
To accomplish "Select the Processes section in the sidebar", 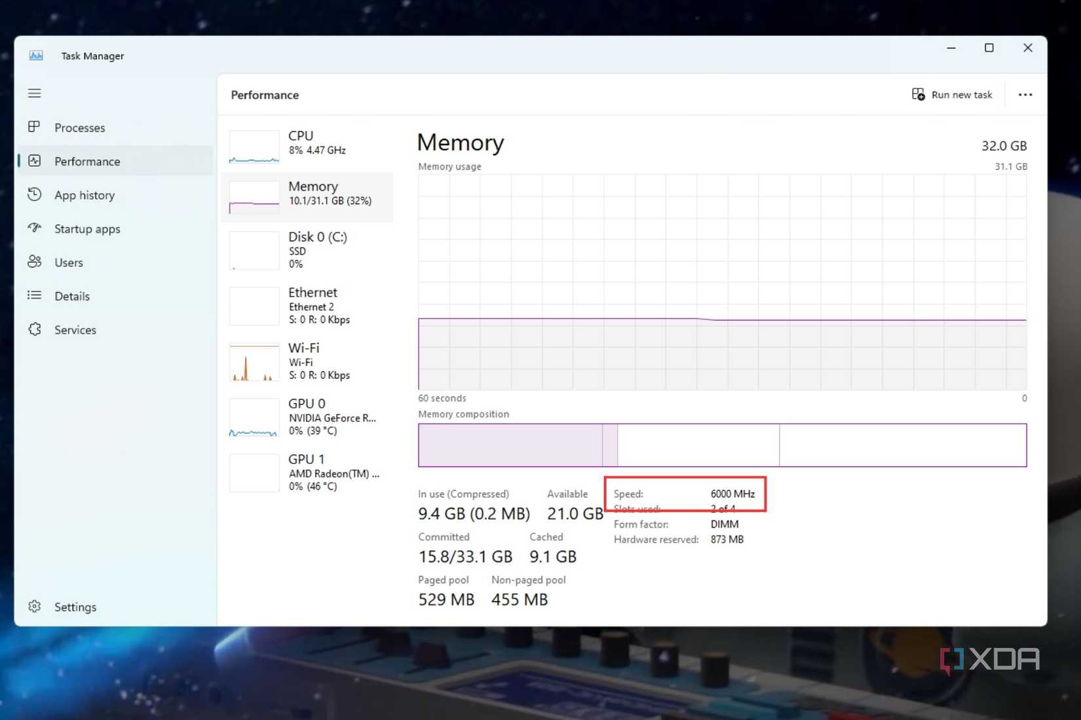I will click(79, 128).
